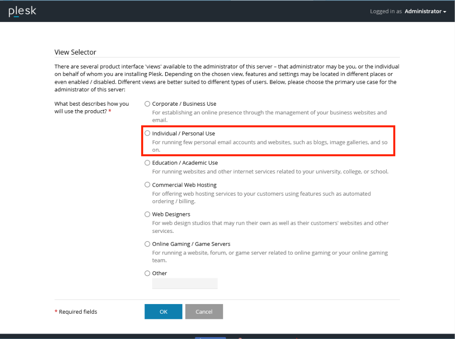Select Commercial Web Hosting radio button

click(x=147, y=185)
